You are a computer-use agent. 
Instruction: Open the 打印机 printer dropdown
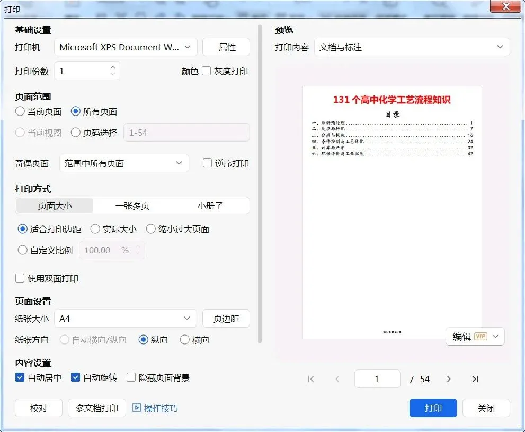(126, 47)
